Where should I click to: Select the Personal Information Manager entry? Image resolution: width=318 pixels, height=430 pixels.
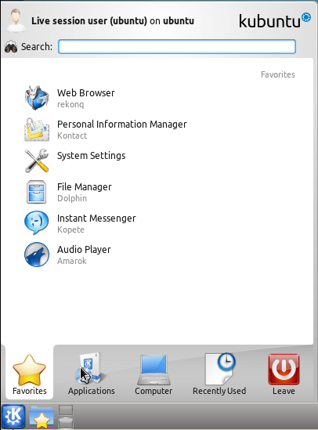pos(122,125)
